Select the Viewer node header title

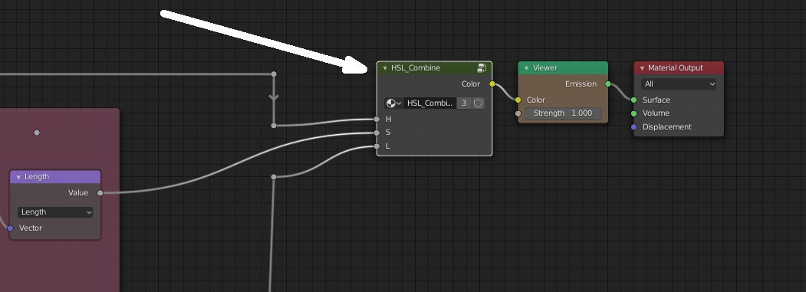tap(544, 68)
